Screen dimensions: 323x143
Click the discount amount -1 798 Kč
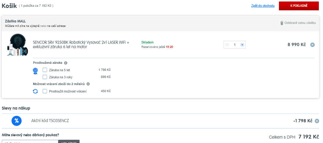[303, 121]
